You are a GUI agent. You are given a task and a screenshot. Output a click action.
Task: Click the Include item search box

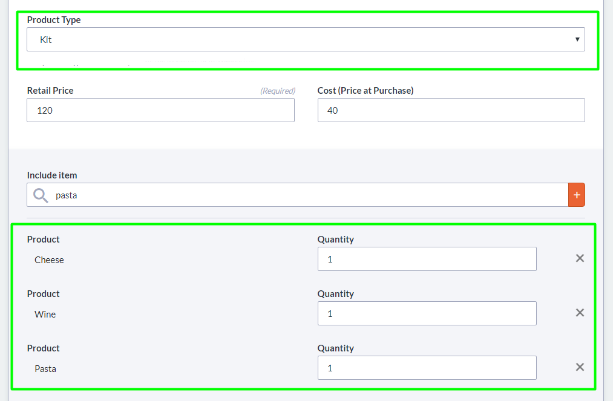point(309,195)
